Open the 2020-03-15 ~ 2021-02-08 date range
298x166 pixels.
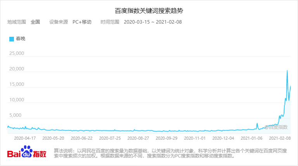point(152,22)
